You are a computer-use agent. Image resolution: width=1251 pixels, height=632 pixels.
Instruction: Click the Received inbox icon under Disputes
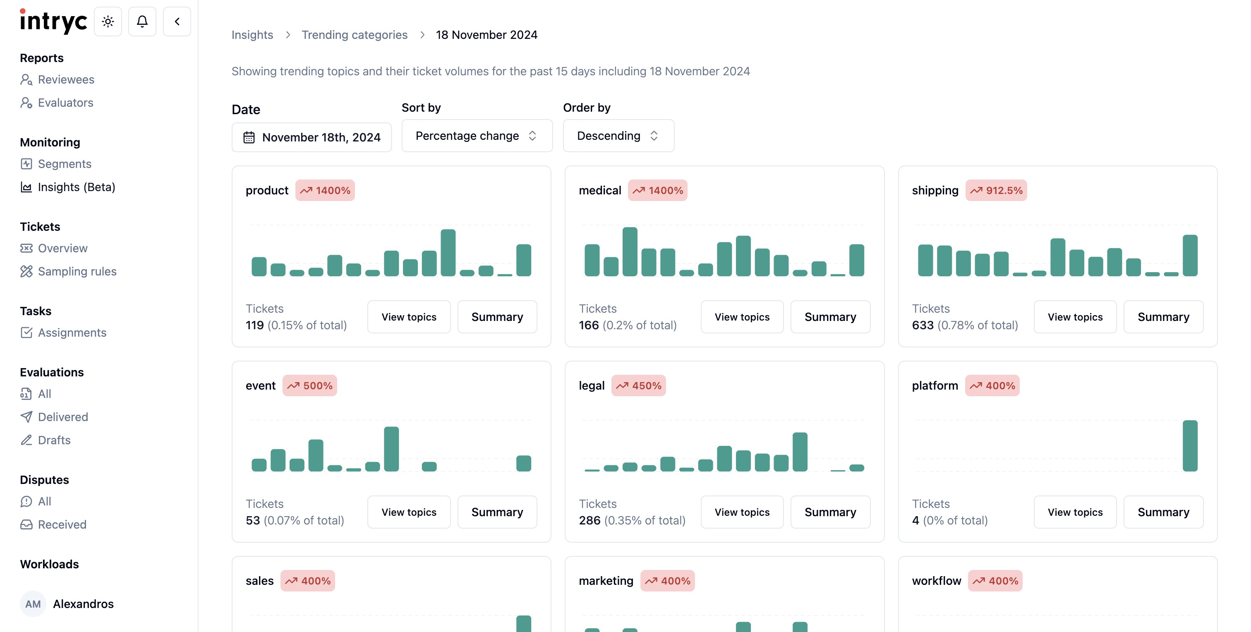coord(26,525)
